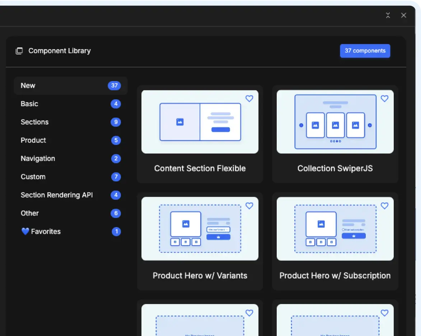Open the Section Rendering API category
This screenshot has width=421, height=336.
coord(71,195)
